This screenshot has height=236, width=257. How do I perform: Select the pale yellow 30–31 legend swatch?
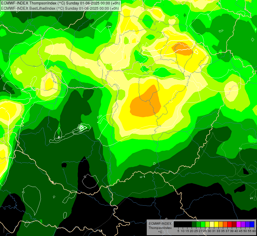point(212,224)
